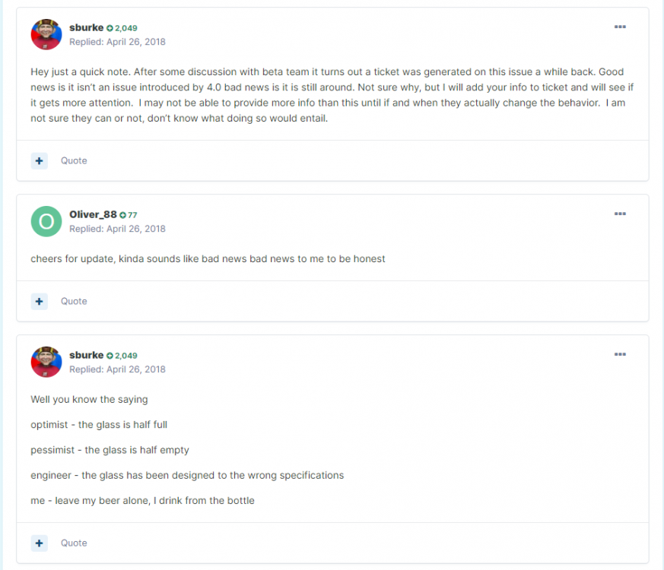This screenshot has height=570, width=664.
Task: Open the options menu on the beer joke post
Action: [x=620, y=354]
